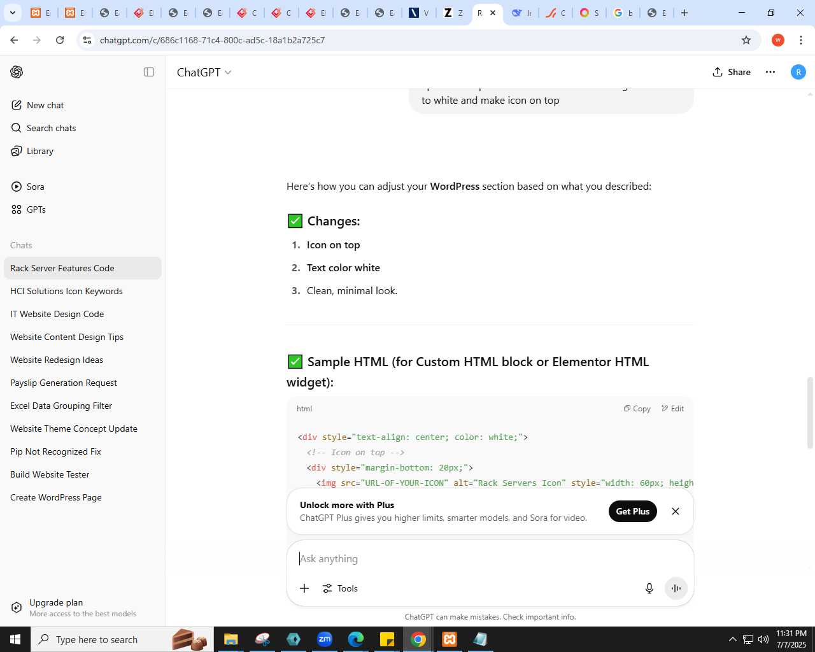The width and height of the screenshot is (815, 652).
Task: Open Microsoft Edge from taskbar
Action: pos(355,639)
